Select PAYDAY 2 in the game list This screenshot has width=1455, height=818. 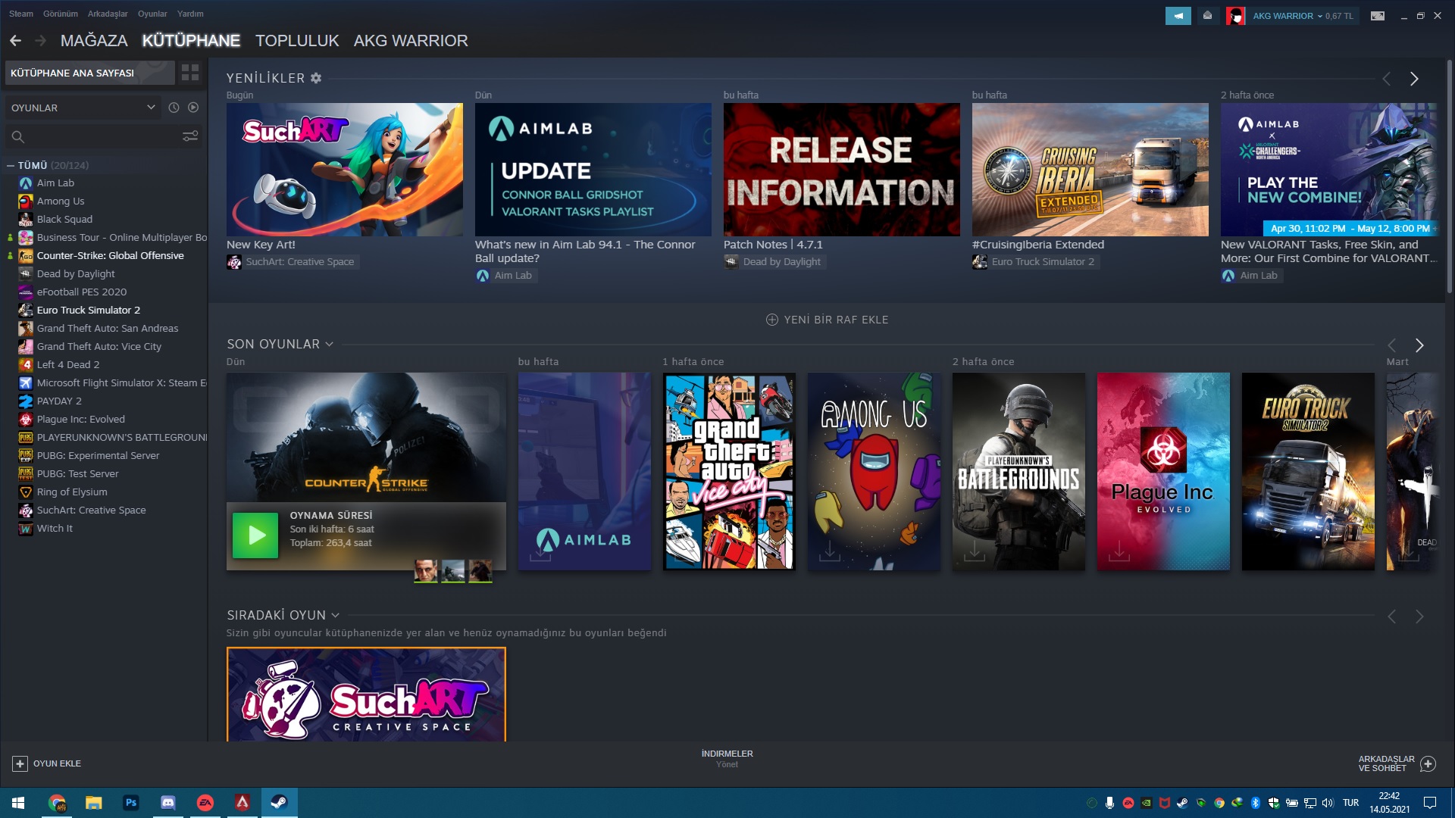coord(59,401)
